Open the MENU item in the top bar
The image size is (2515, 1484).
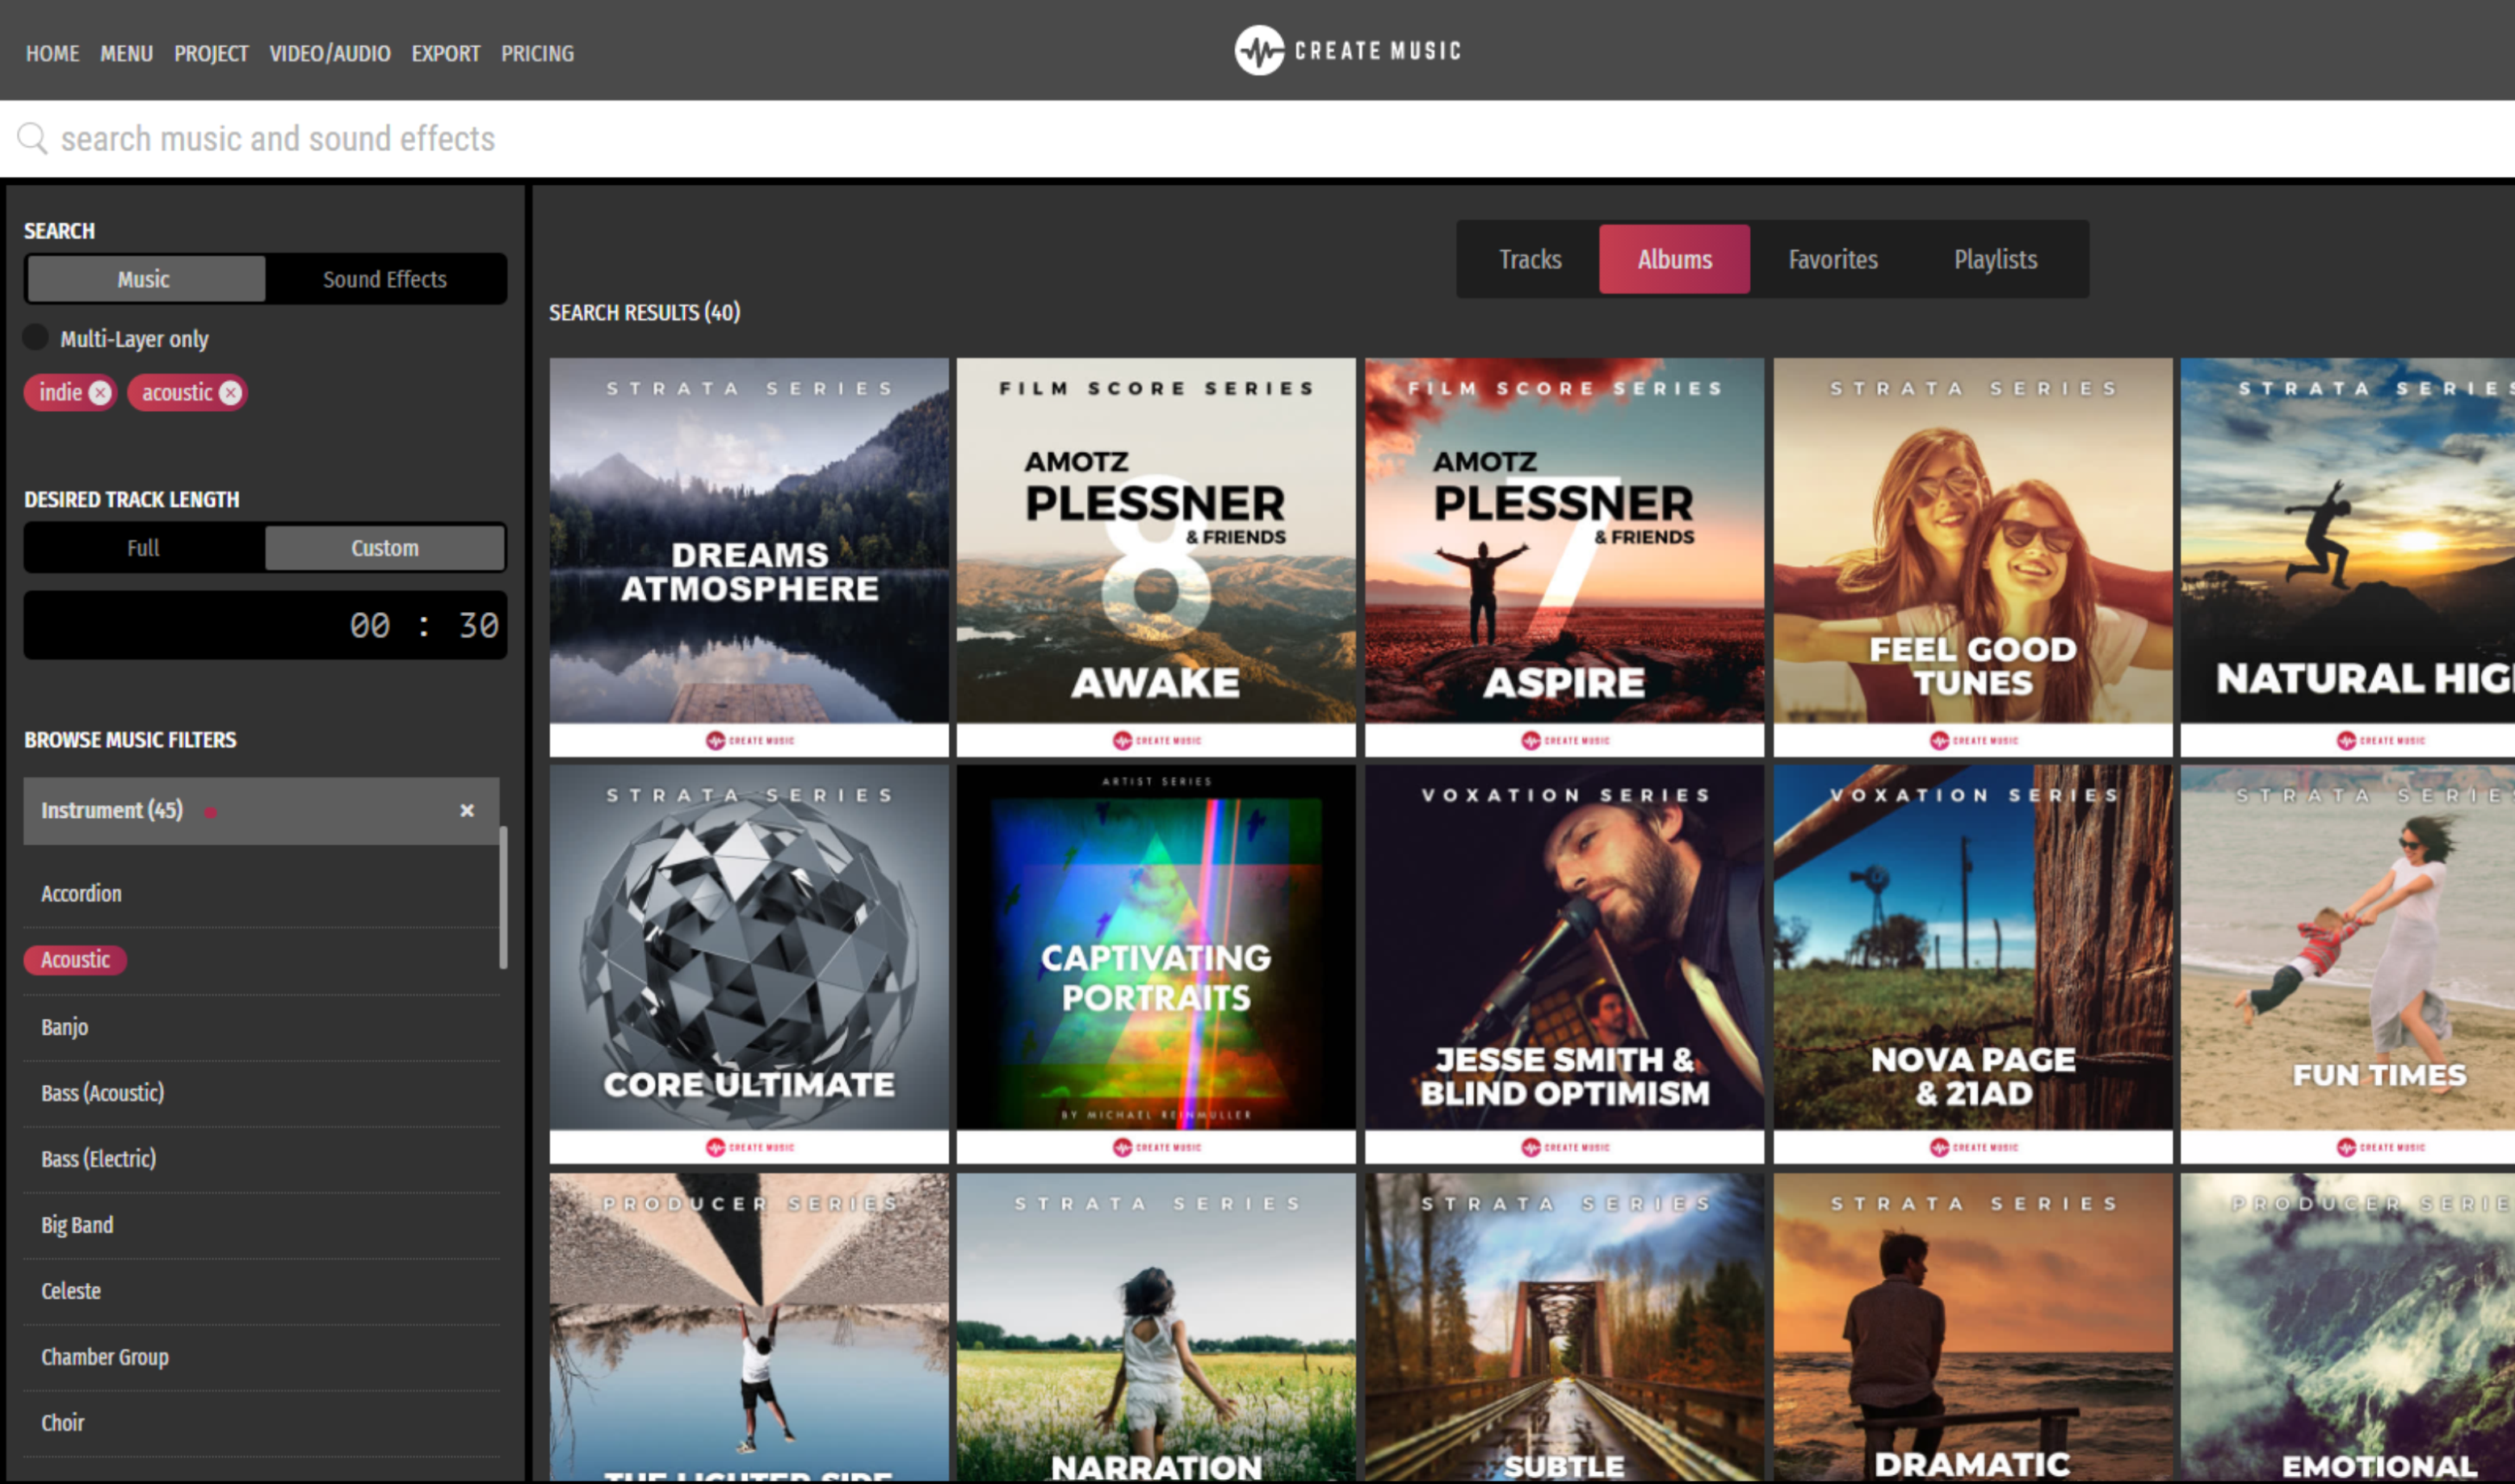click(126, 53)
